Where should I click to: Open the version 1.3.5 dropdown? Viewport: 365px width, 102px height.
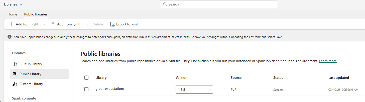194,90
